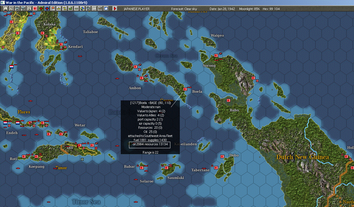Click the crosshair target toolbar icon
Viewport: 354px width, 207px height.
tap(88, 9)
